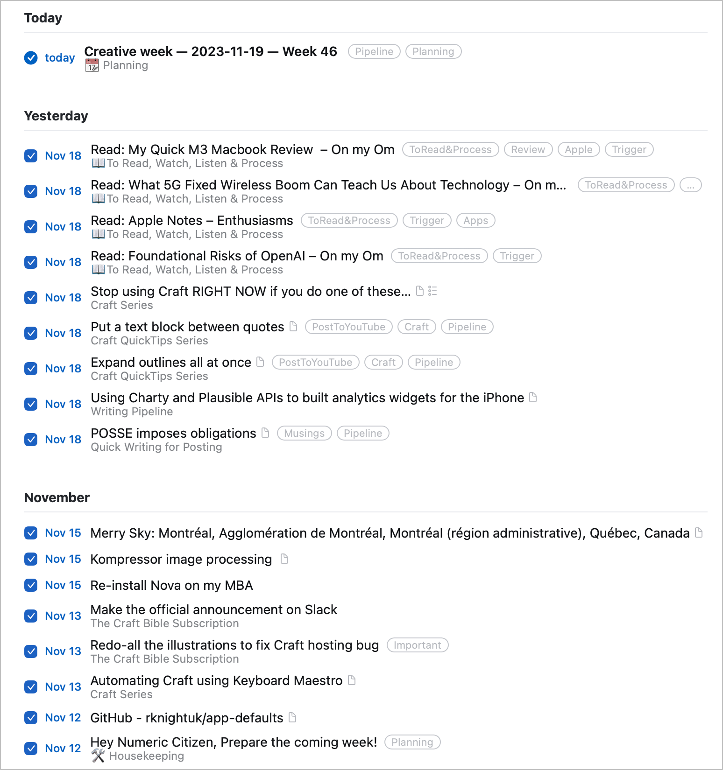Uncheck GitHub - rknightuk/app-defaults task
Screen dimensions: 723x770
[x=31, y=718]
